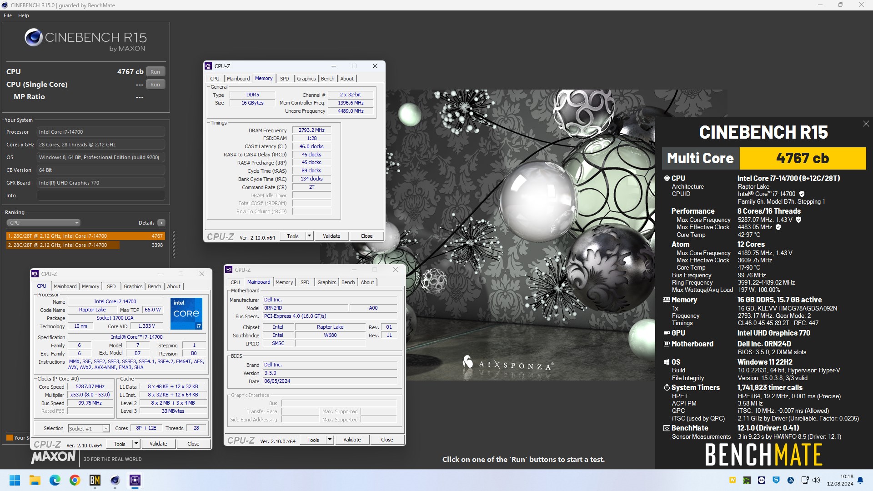
Task: Open the NVIDIA tray icon
Action: 747,480
